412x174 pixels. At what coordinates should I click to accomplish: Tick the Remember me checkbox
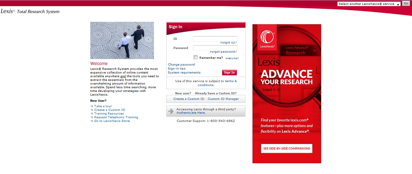click(195, 57)
